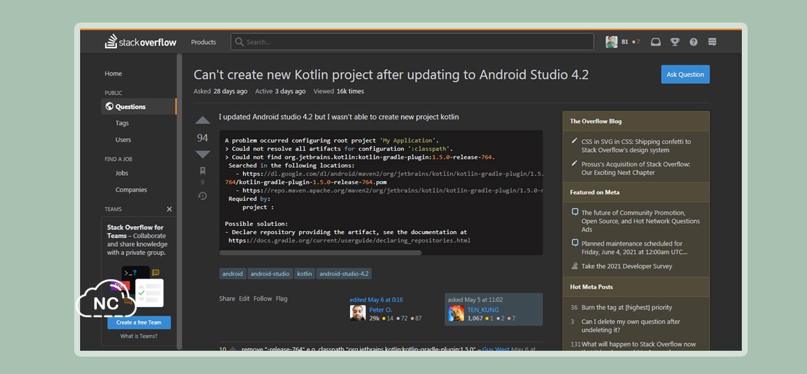Click Flag below the question
Screen dimensions: 807x374
[281, 299]
